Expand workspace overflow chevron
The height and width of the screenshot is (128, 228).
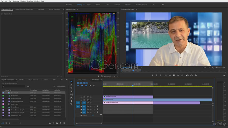coord(163,5)
